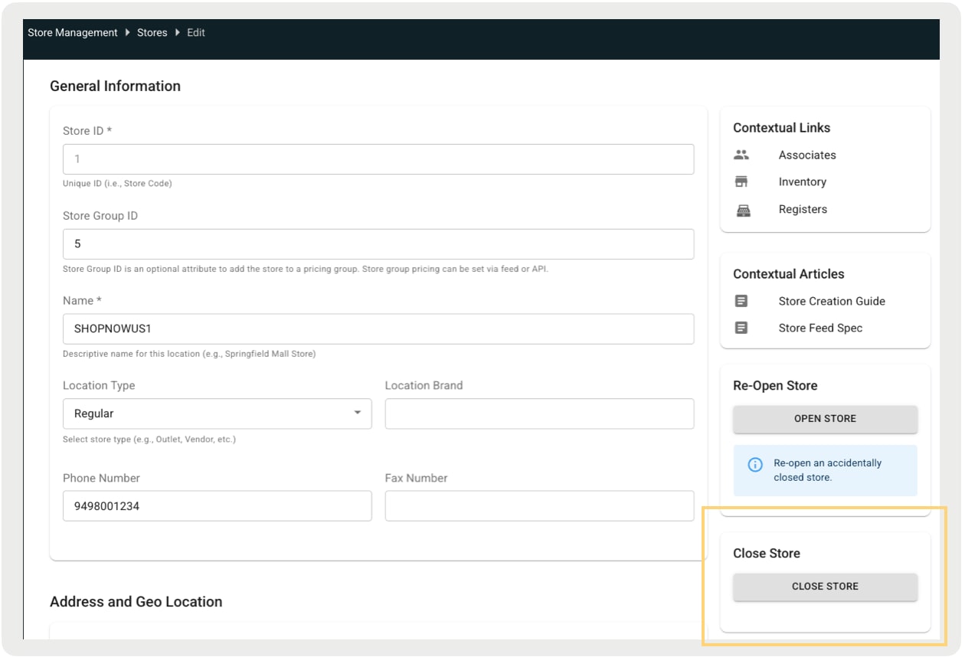
Task: Open the Registers contextual link
Action: [803, 210]
